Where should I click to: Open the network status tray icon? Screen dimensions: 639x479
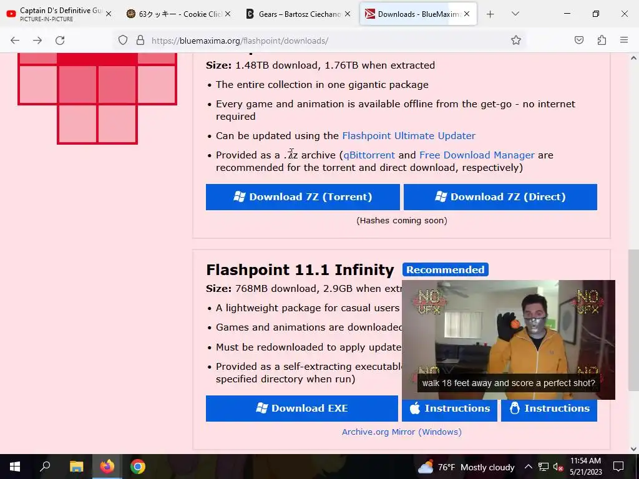pyautogui.click(x=544, y=467)
